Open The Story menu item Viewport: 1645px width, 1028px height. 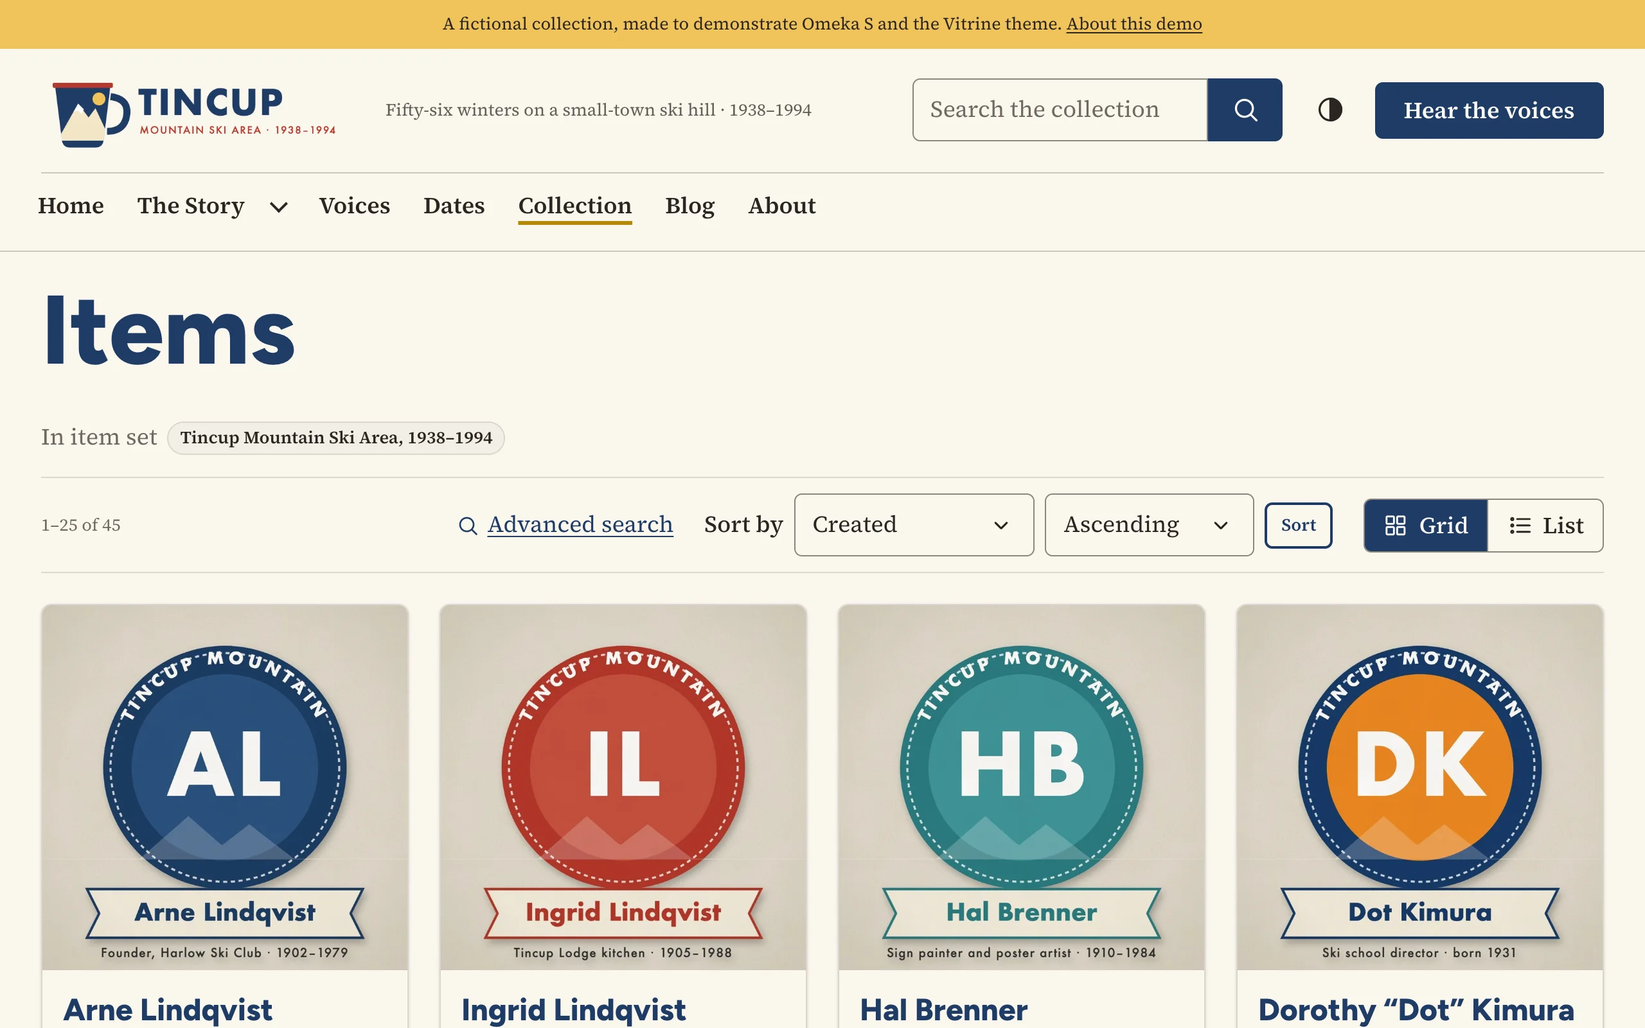[190, 206]
